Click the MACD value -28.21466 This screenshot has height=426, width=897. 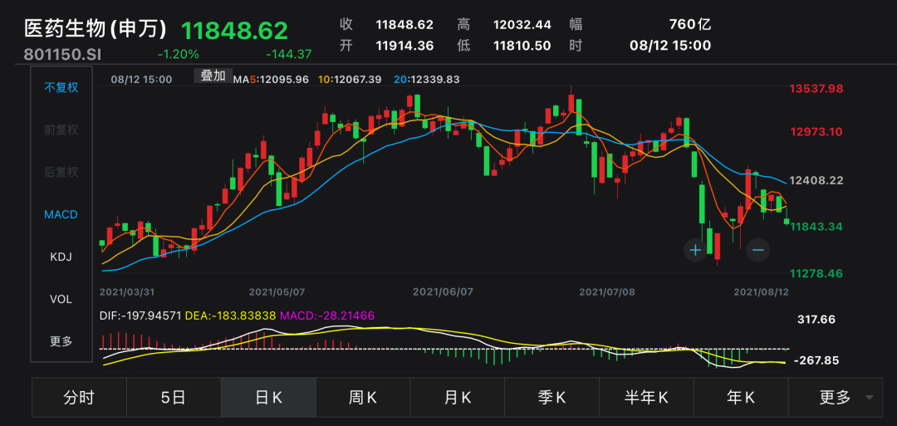coord(345,316)
